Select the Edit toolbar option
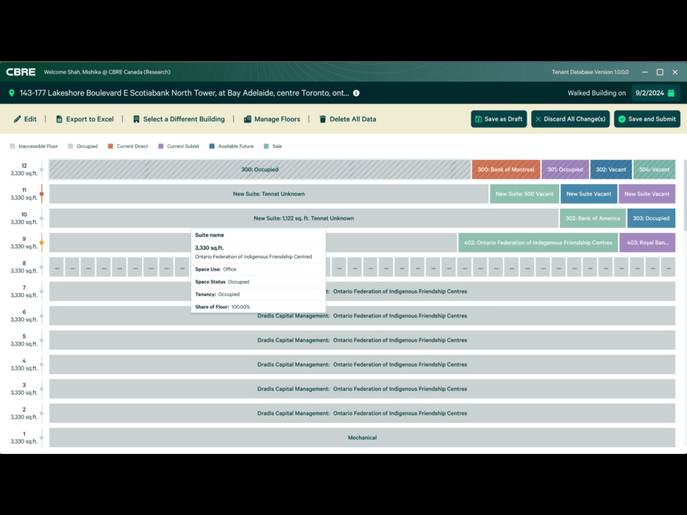 (x=25, y=119)
